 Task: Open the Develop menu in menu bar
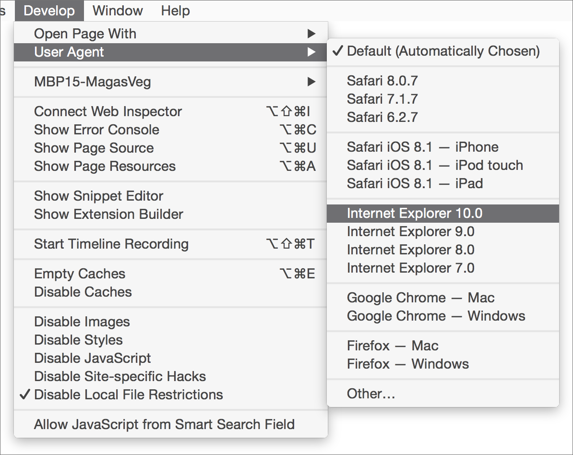coord(49,11)
